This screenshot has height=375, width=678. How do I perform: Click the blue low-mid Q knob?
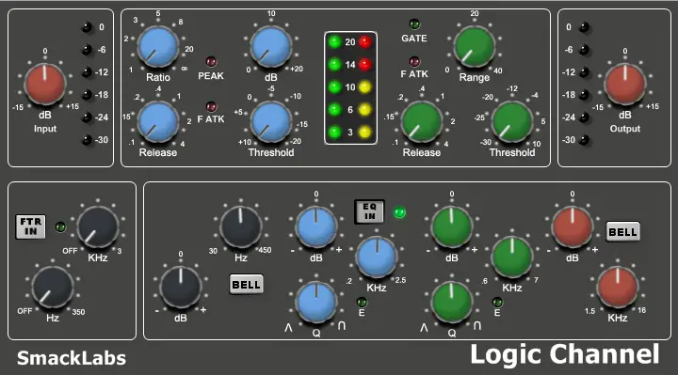click(316, 303)
